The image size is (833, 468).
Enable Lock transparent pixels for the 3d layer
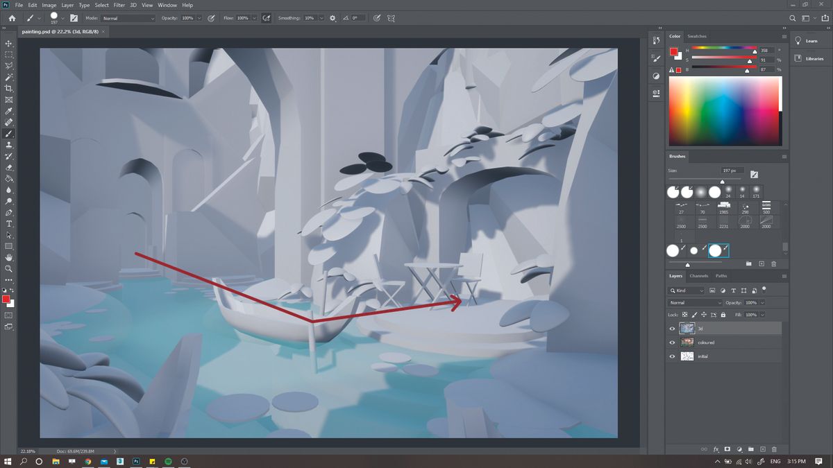click(x=684, y=315)
